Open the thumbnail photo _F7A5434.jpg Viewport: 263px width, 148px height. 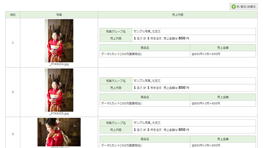[59, 40]
